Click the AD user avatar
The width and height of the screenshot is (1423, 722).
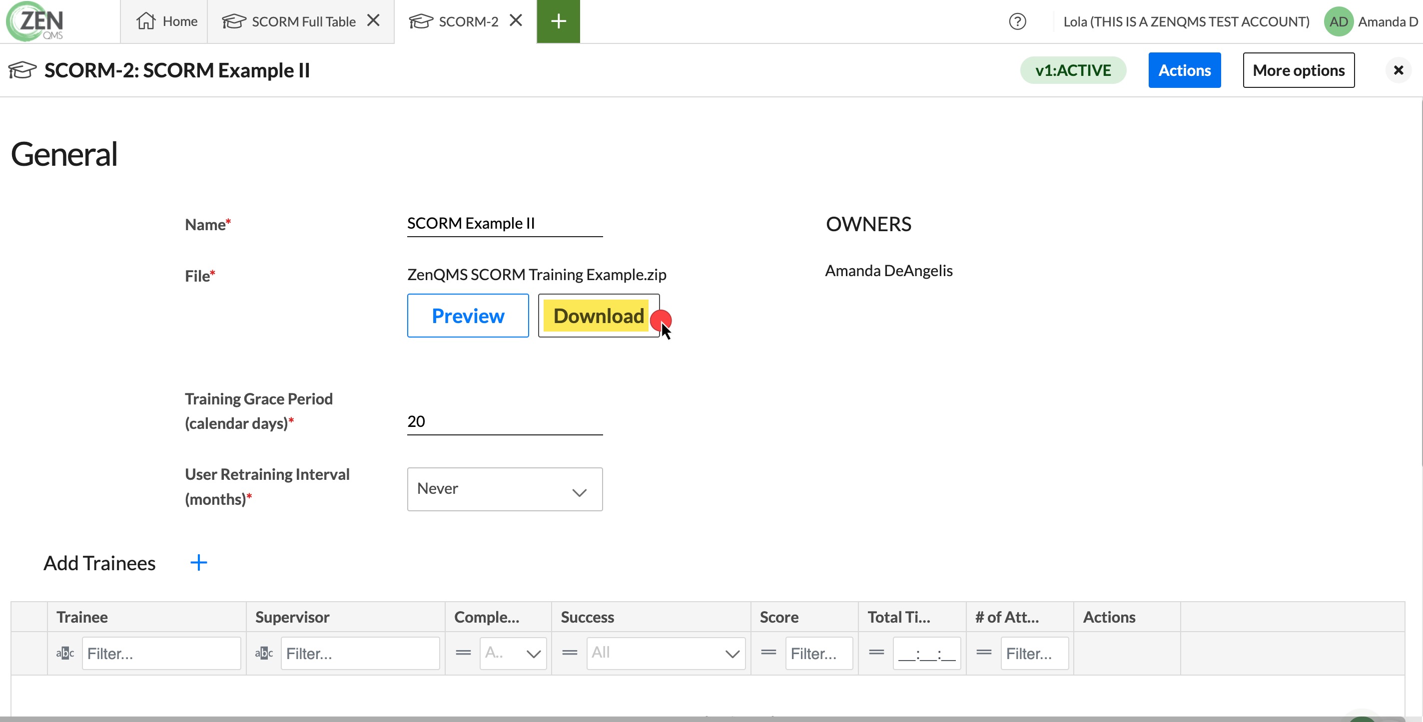[x=1338, y=21]
